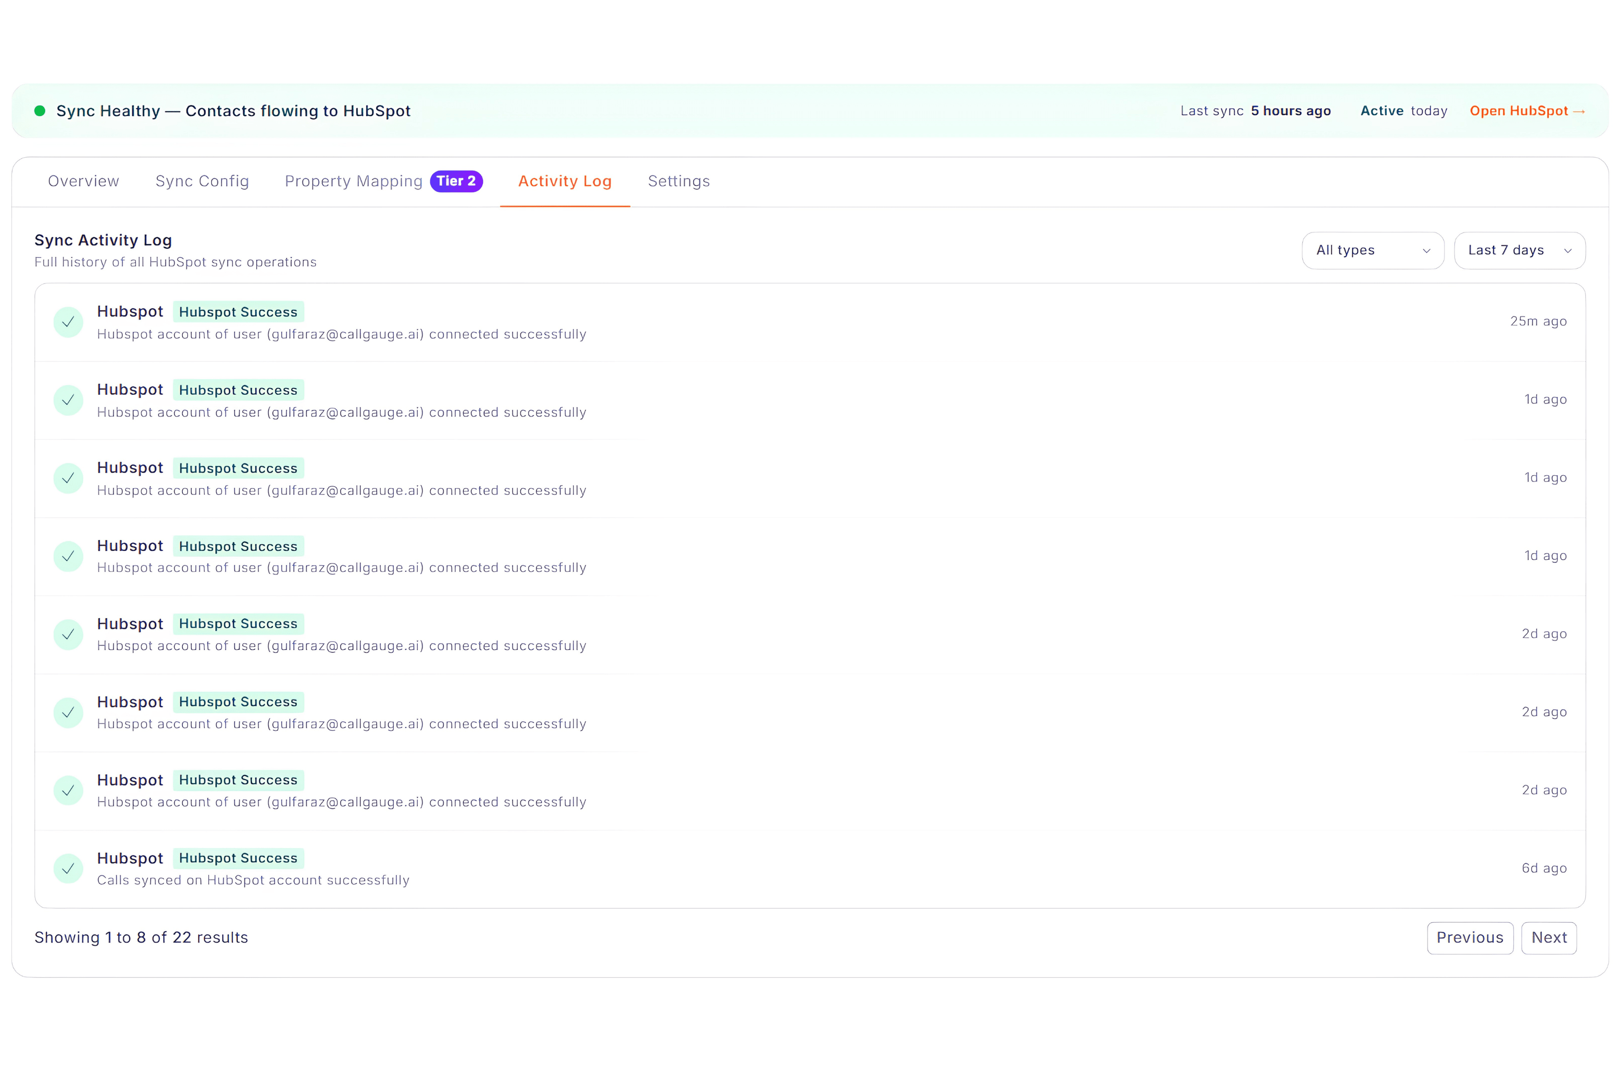
Task: Switch to the Sync Config tab
Action: pos(202,181)
